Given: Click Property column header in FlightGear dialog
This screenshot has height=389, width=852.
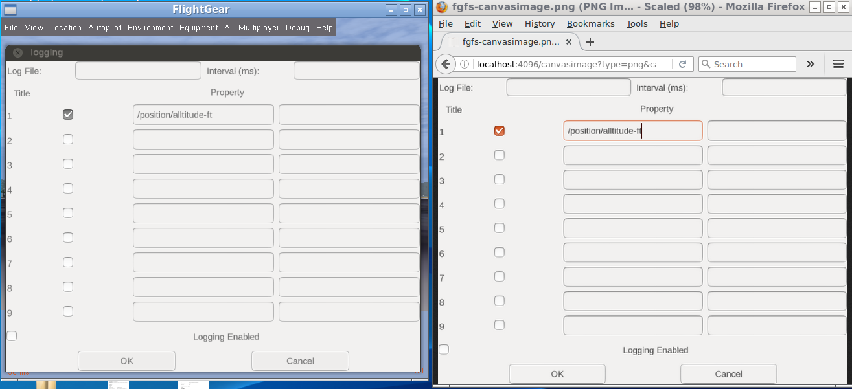Looking at the screenshot, I should [x=227, y=93].
